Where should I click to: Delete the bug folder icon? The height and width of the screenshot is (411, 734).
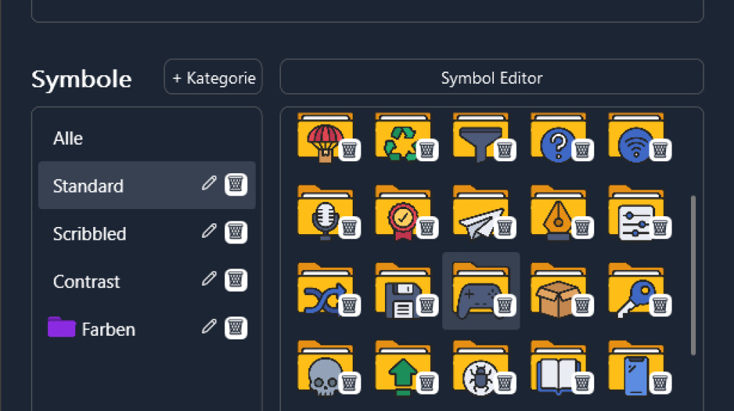[505, 382]
